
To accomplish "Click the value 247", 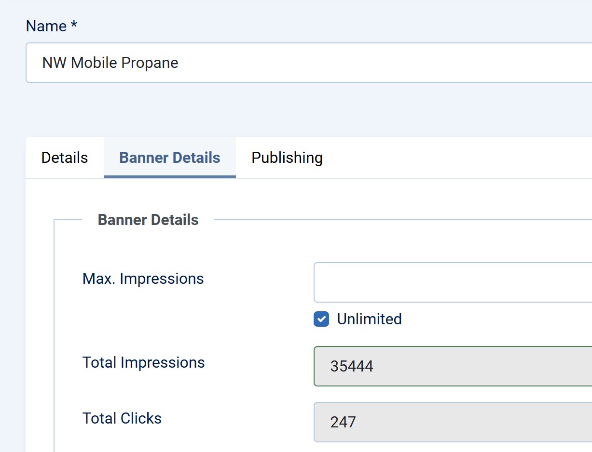I will [x=343, y=422].
